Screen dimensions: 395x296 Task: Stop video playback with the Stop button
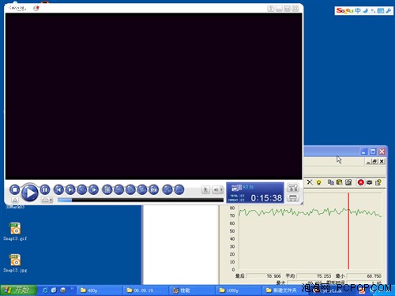tap(15, 189)
